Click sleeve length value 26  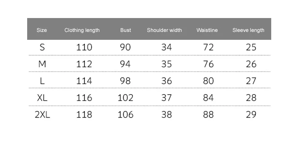point(251,64)
